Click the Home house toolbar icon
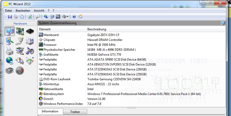 tap(80, 17)
